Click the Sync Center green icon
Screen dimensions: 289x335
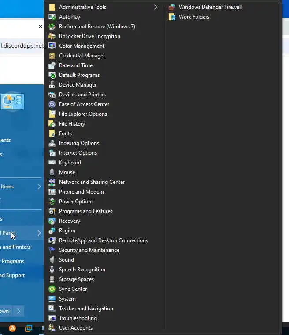(52, 289)
